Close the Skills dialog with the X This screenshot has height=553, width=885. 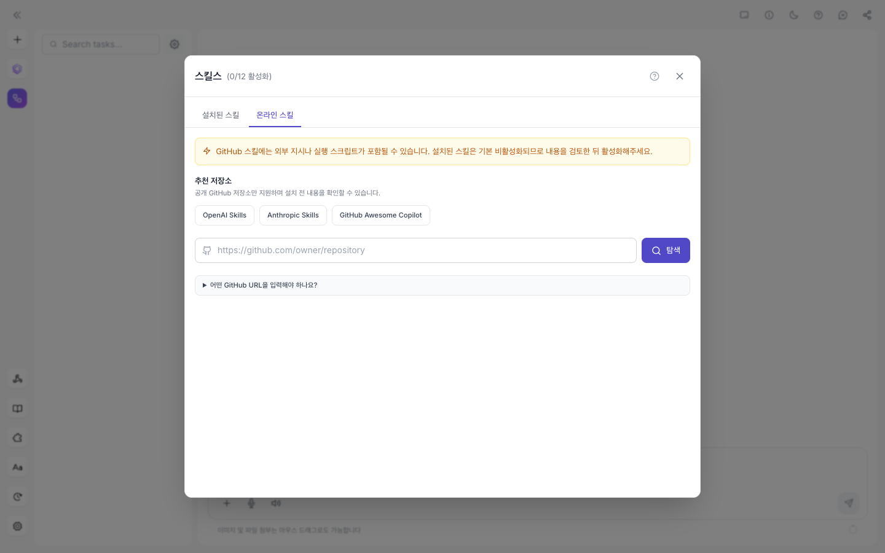tap(680, 76)
